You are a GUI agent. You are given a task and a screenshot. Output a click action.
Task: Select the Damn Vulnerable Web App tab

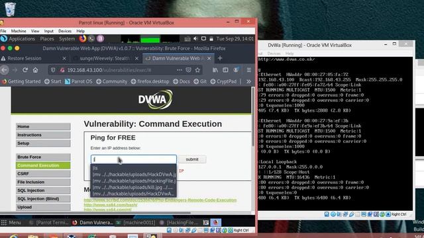(x=178, y=58)
